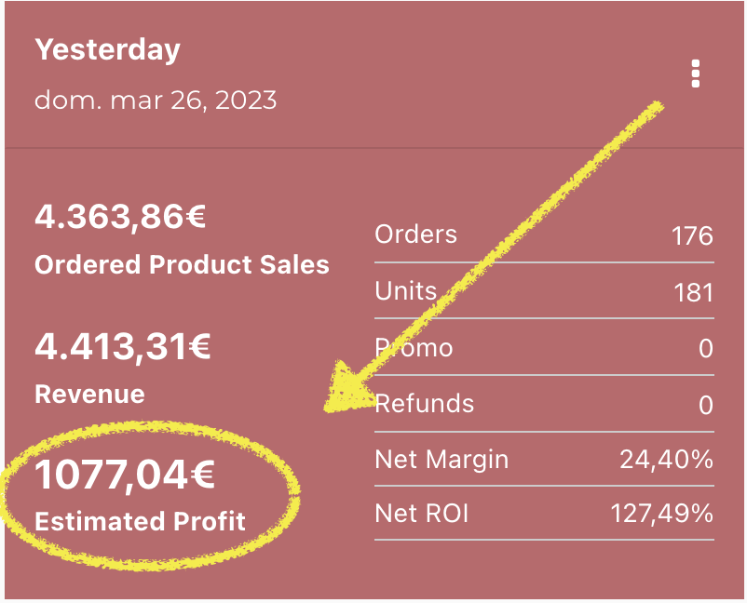Screen dimensions: 747x603
Task: Open the Estimated Profit label
Action: 140,521
